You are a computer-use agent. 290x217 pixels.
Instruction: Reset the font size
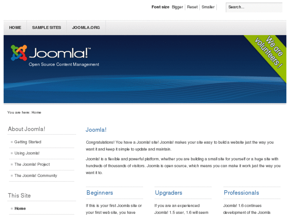192,7
